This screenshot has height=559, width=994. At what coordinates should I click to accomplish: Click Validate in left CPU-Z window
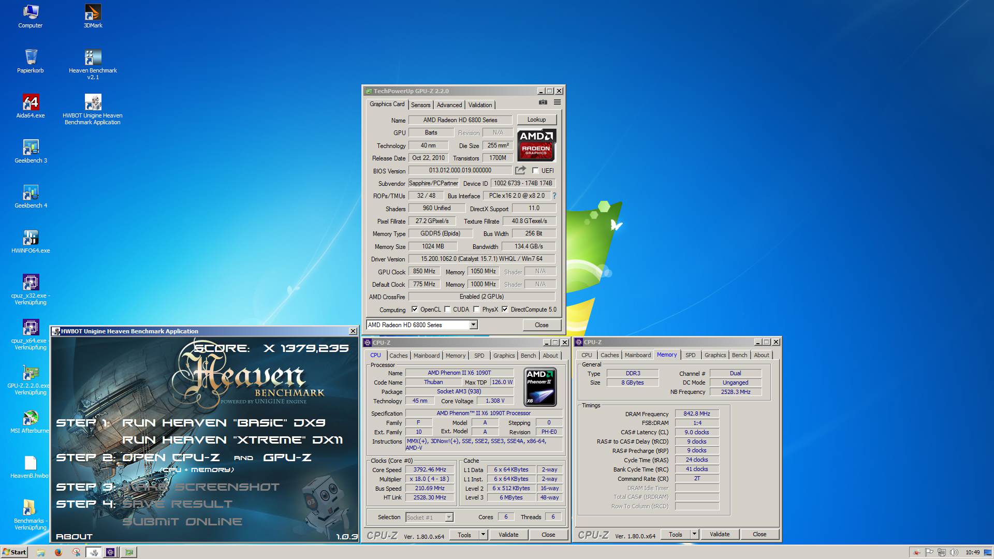click(x=508, y=535)
